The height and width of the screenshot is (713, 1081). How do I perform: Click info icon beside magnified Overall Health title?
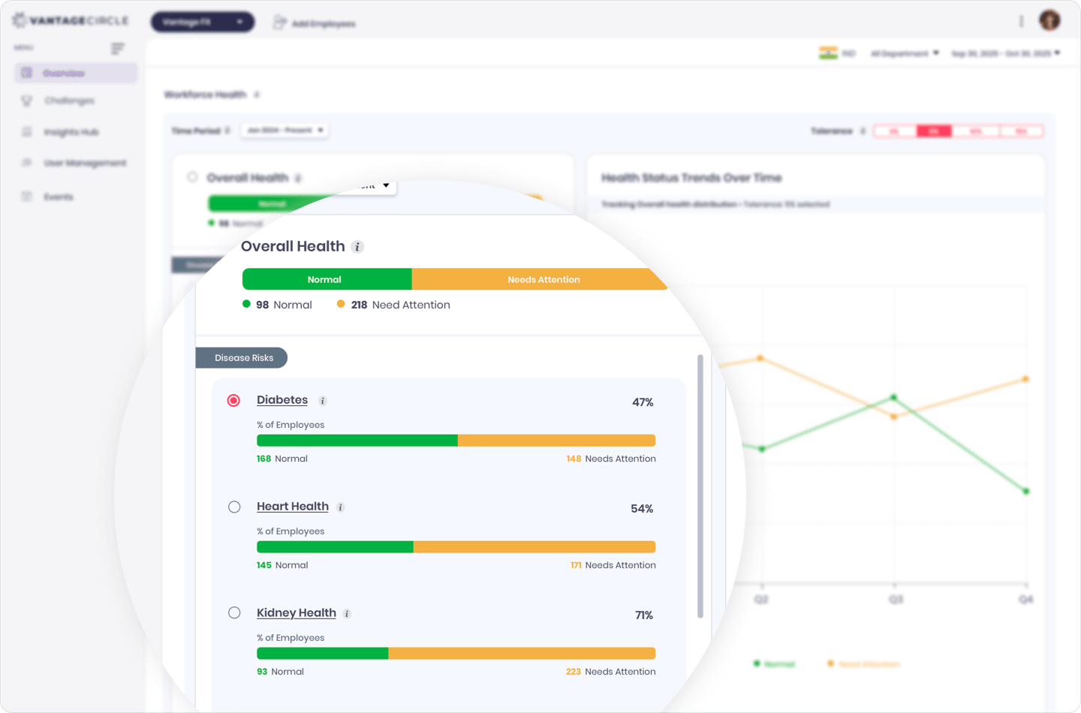coord(357,247)
